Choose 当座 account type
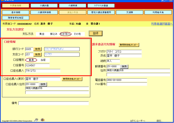This screenshot has height=123, width=174. tap(43, 60)
